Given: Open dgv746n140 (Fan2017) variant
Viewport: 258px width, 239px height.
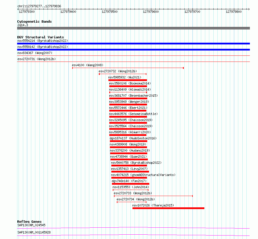Looking at the screenshot, I should 129,181.
